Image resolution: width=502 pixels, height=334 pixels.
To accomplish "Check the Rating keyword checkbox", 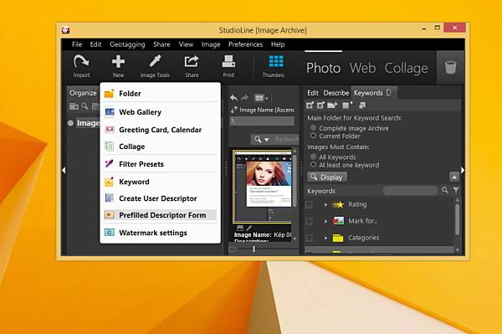I will tap(310, 204).
